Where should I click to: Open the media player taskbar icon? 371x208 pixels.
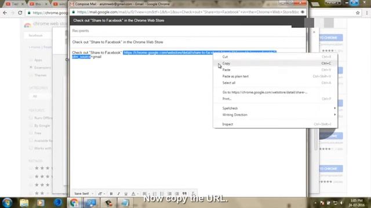pos(41,203)
